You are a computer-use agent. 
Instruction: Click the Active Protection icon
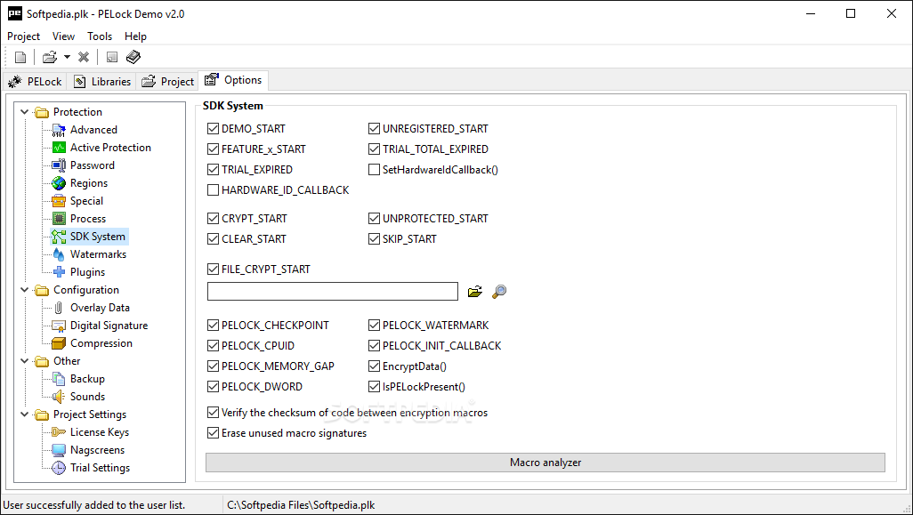[x=59, y=148]
